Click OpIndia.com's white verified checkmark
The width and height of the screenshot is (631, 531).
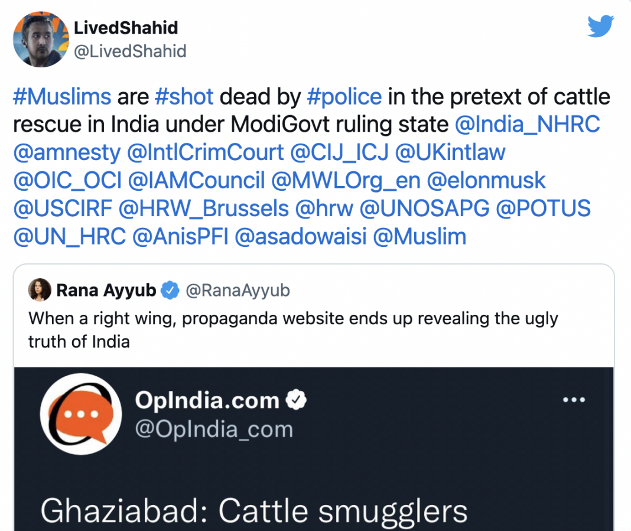tap(296, 400)
